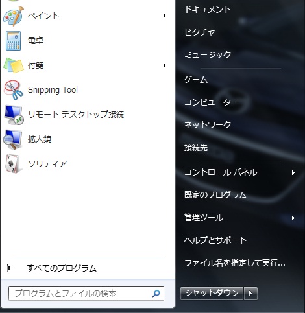
Task: Expand 管理ツール submenu arrow
Action: click(293, 218)
